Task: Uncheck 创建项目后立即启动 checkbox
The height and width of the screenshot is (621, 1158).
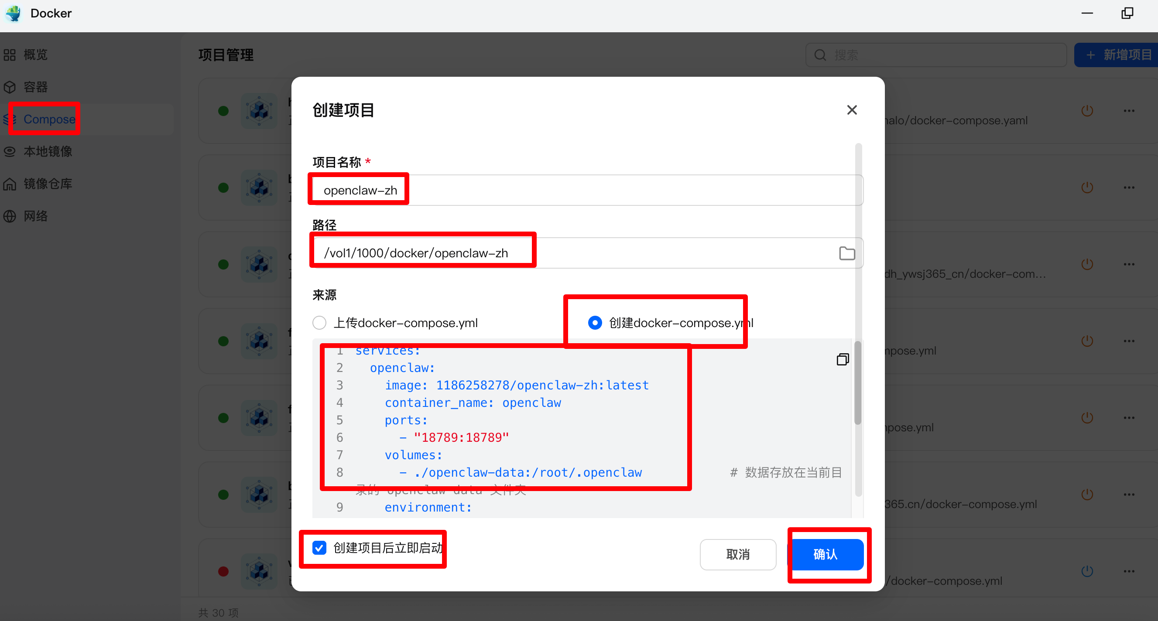Action: click(x=319, y=548)
